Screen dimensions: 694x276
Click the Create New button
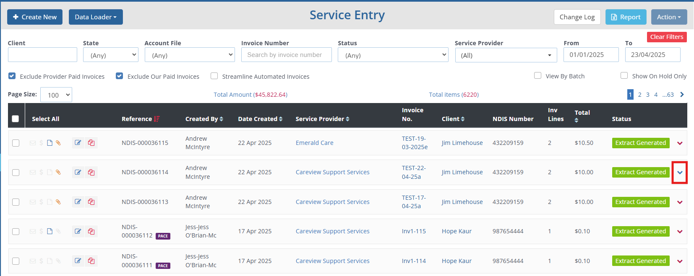[35, 17]
